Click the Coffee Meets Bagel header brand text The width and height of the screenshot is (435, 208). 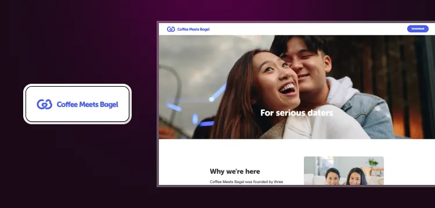point(193,29)
